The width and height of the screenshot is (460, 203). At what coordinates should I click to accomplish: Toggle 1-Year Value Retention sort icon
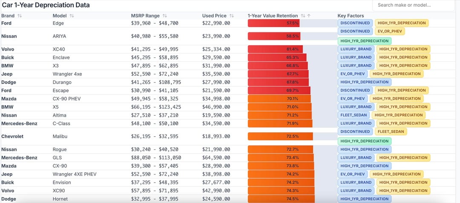[303, 16]
